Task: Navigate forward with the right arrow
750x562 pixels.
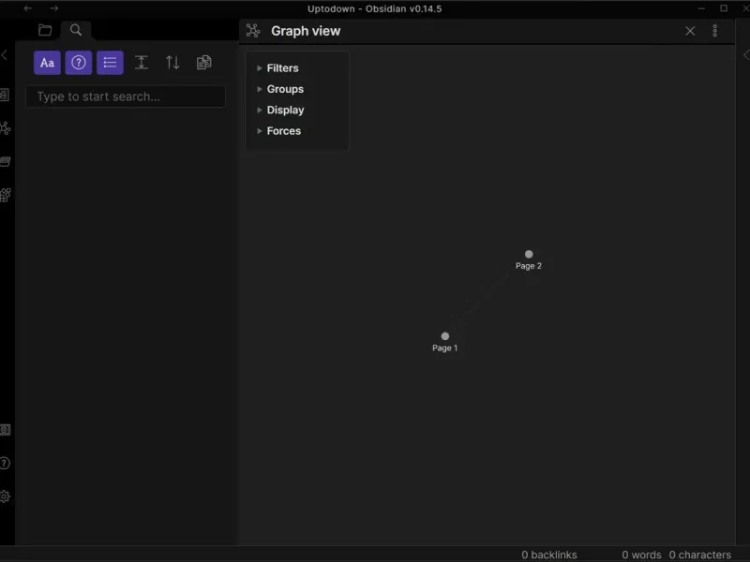Action: coord(54,8)
